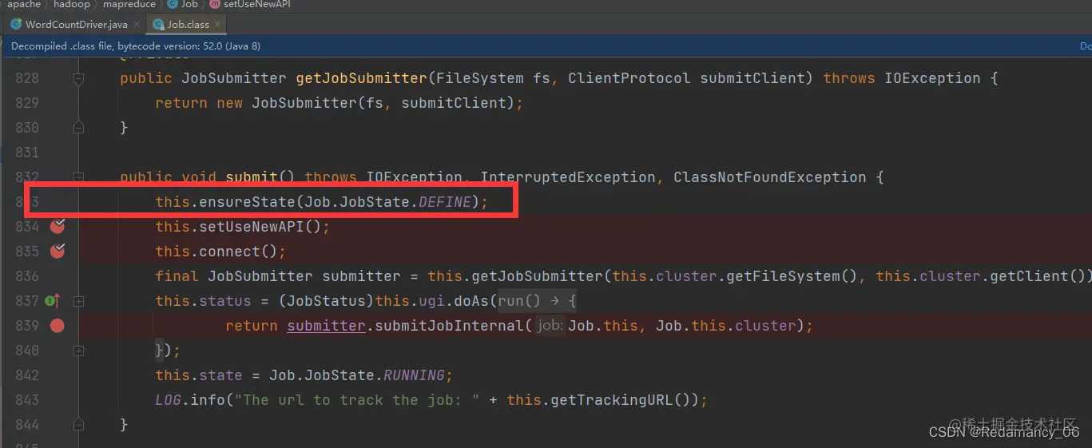This screenshot has width=1092, height=448.
Task: Click this.status on line 837
Action: click(x=203, y=301)
